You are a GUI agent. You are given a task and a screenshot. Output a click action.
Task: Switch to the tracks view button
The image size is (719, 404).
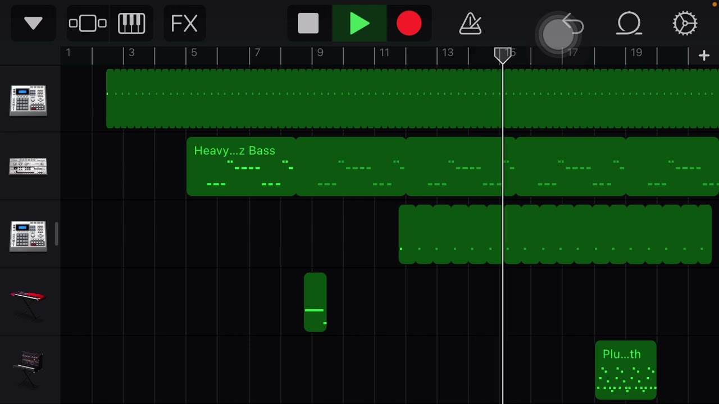pyautogui.click(x=88, y=24)
